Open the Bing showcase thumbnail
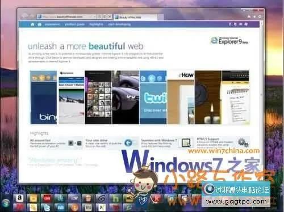 click(x=44, y=97)
